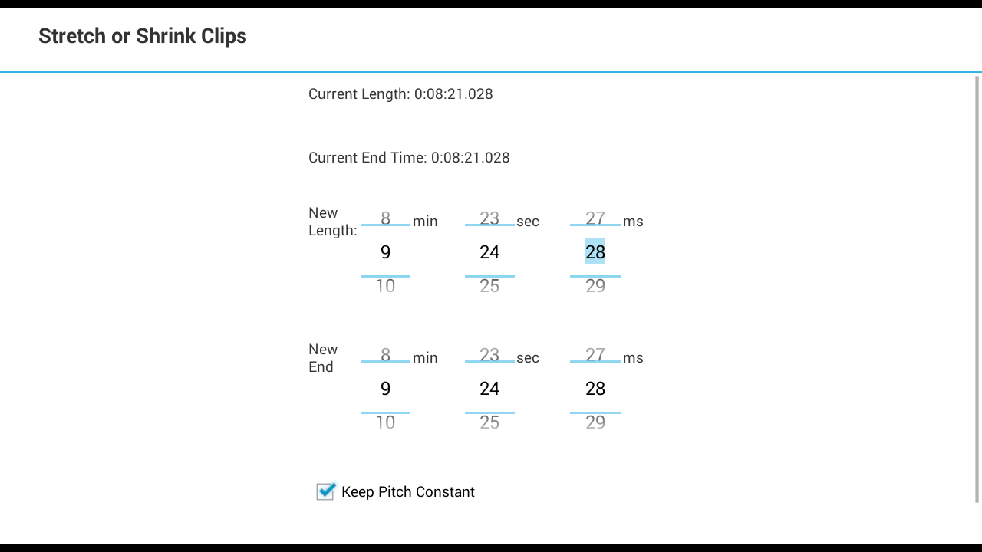Click current New Length minutes value 9

click(385, 252)
